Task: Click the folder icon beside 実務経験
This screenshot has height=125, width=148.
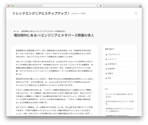Action: (106, 69)
